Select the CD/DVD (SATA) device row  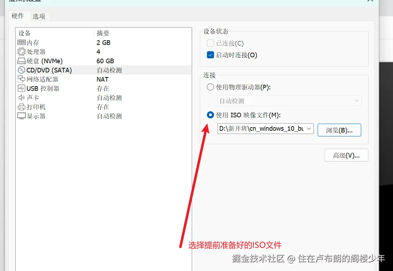click(x=104, y=70)
